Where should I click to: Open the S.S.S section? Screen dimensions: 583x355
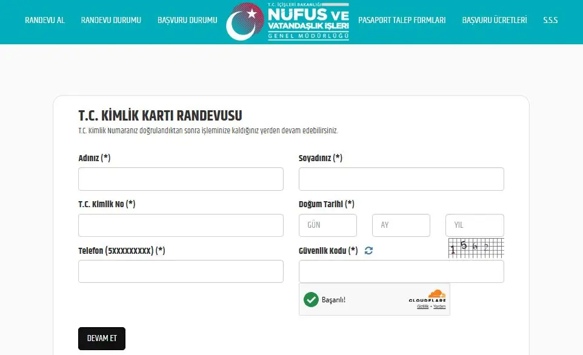tap(550, 20)
